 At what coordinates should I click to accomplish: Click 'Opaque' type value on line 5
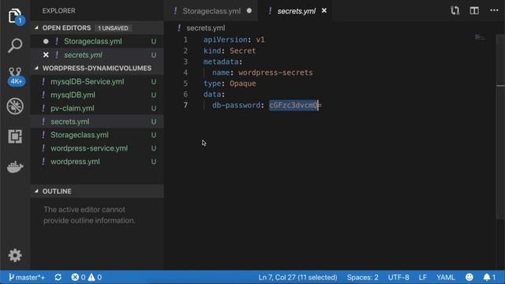(x=243, y=84)
